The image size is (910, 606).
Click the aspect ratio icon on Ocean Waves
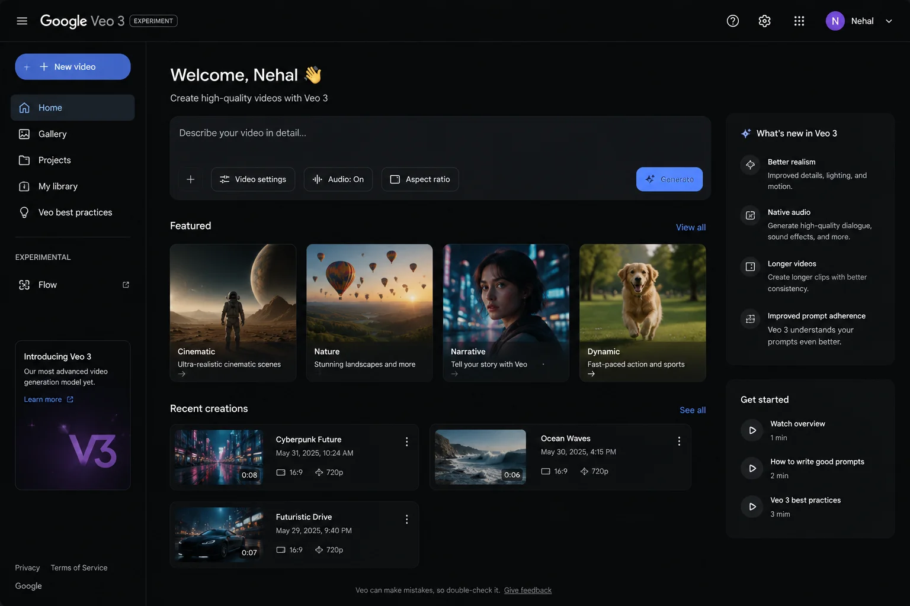click(546, 471)
